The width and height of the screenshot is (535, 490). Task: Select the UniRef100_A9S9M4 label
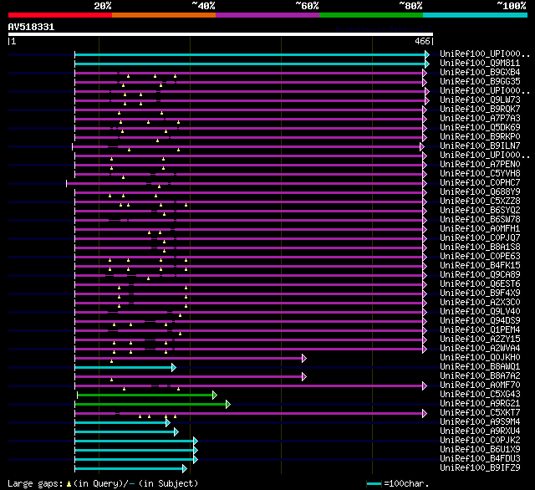click(480, 422)
